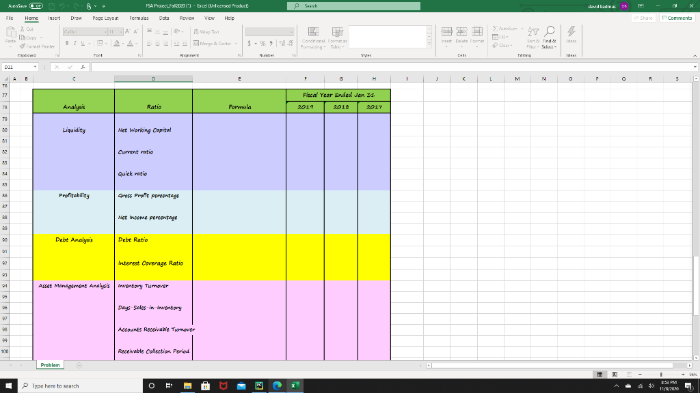
Task: Add a new sheet with plus button
Action: pyautogui.click(x=79, y=365)
